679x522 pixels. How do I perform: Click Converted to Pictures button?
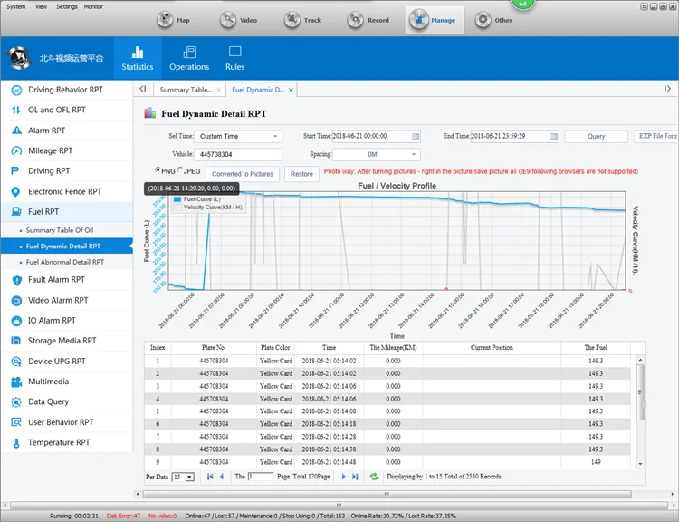point(243,174)
